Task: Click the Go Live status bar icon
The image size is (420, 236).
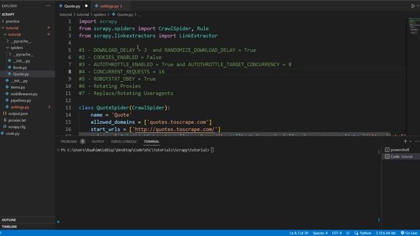Action: click(409, 233)
